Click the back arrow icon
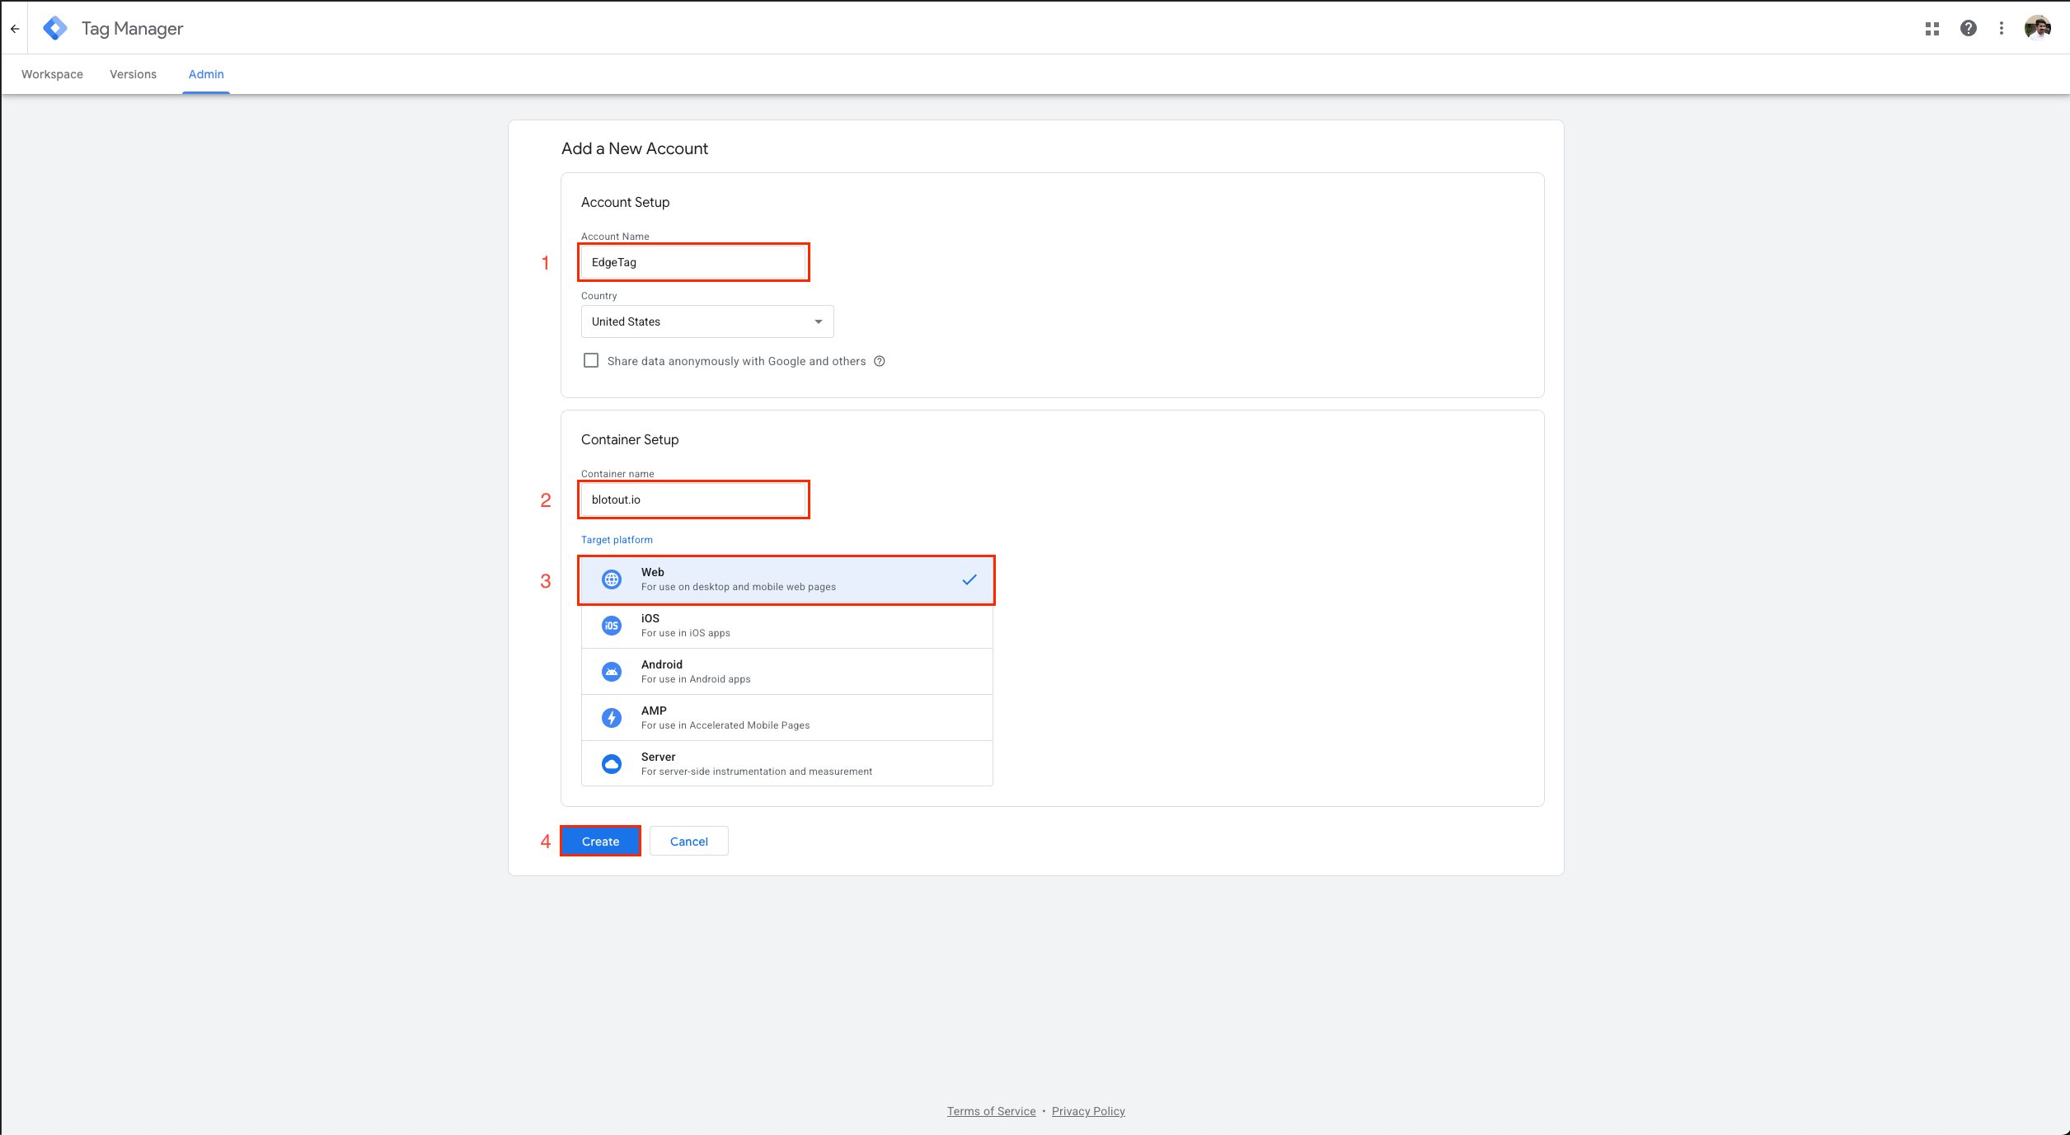This screenshot has width=2070, height=1135. point(15,29)
